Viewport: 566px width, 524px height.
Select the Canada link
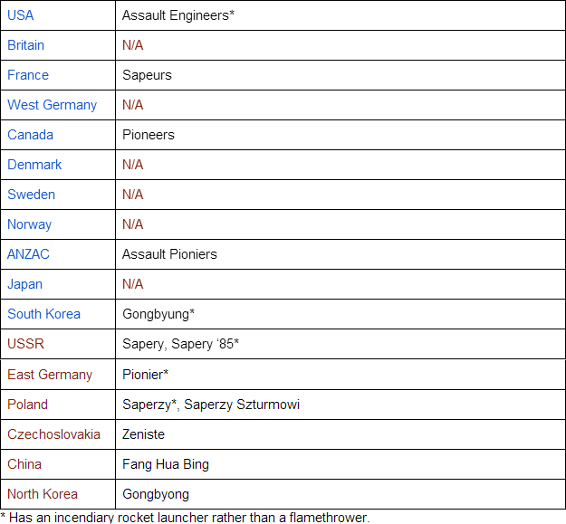[x=30, y=135]
